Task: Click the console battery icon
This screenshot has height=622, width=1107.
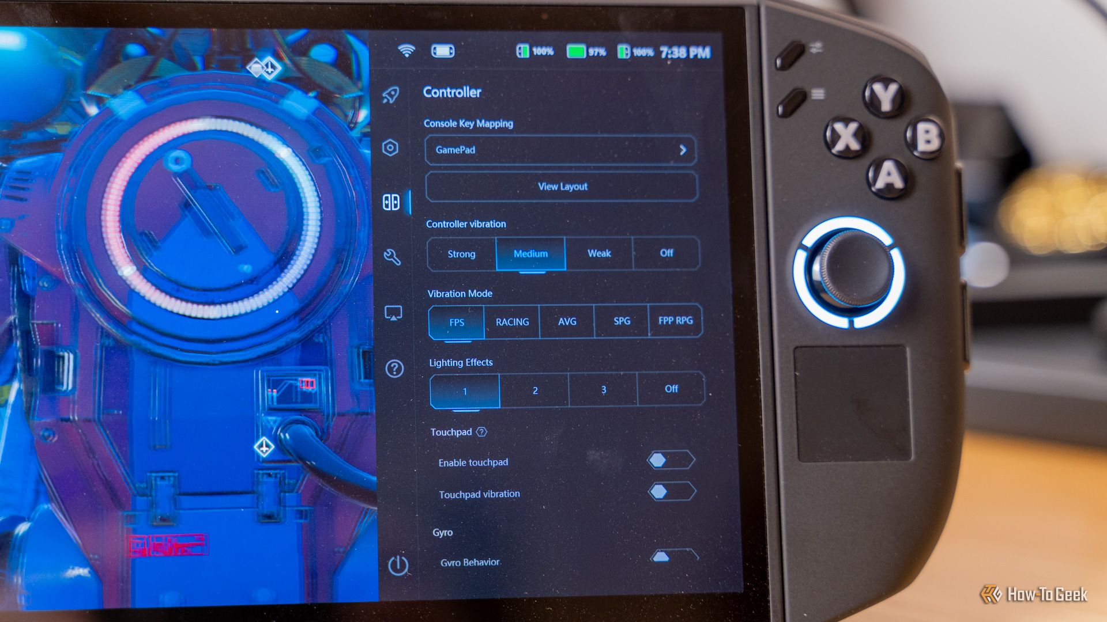Action: pyautogui.click(x=443, y=51)
